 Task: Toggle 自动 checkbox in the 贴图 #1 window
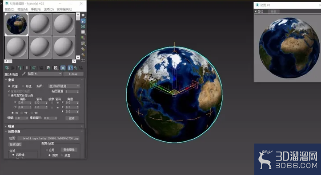256,12
